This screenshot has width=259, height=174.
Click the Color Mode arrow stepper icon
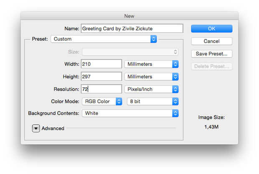(119, 101)
